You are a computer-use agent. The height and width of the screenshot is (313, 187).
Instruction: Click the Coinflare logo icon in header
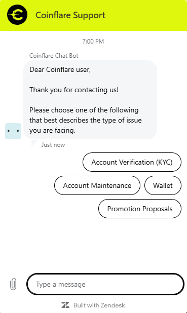17,15
